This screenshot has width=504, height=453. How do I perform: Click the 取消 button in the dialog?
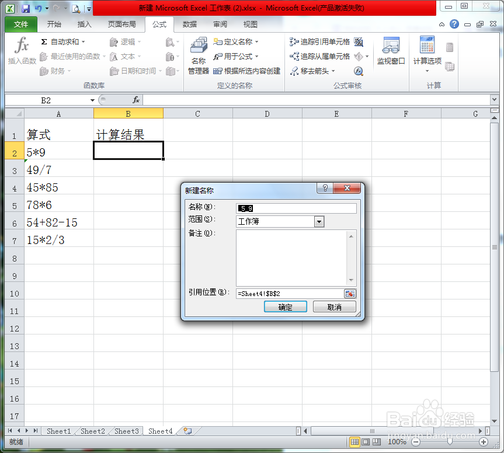point(334,306)
